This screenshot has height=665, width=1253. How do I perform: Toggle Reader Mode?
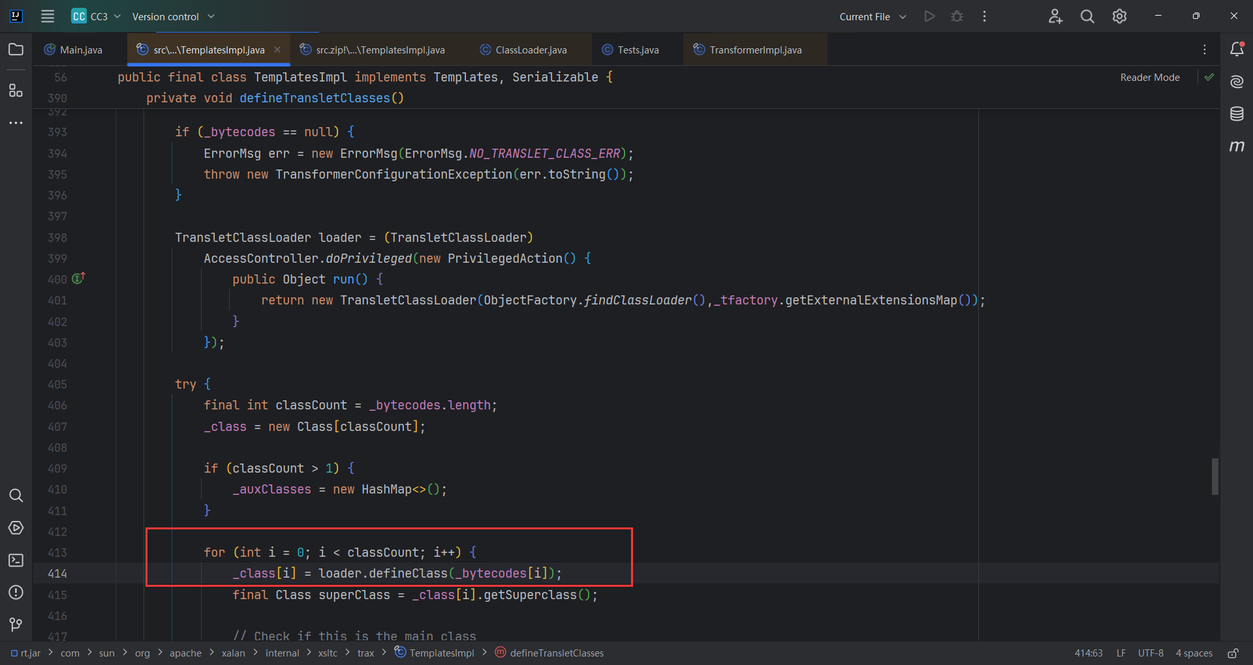coord(1150,77)
